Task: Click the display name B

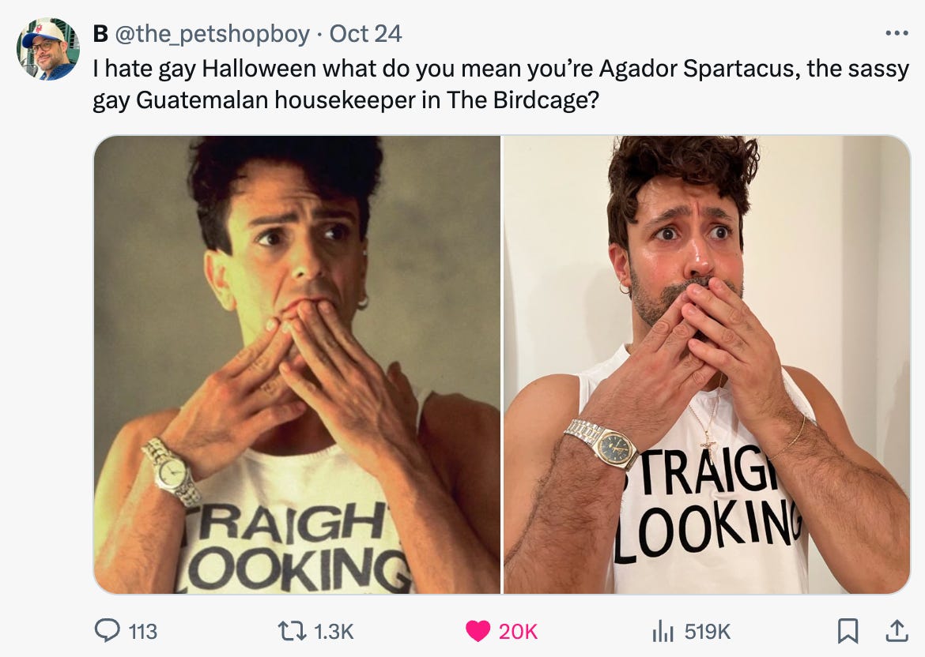Action: tap(100, 34)
